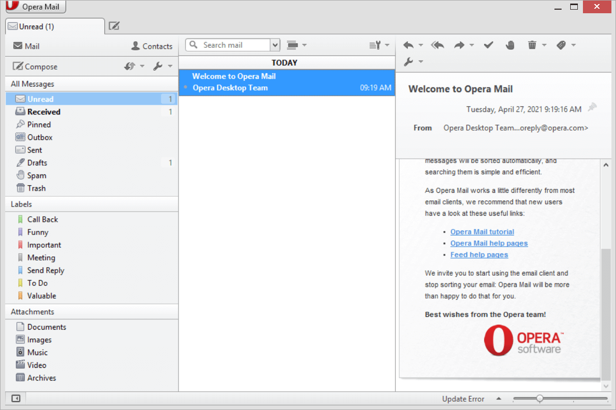Screen dimensions: 616x410
Task: Click the Spam hand icon in sidebar
Action: click(x=20, y=175)
